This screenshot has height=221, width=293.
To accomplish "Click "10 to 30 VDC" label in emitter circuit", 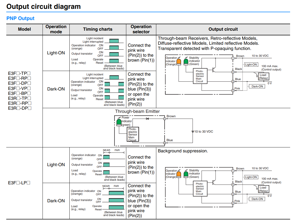I will 204,132.
